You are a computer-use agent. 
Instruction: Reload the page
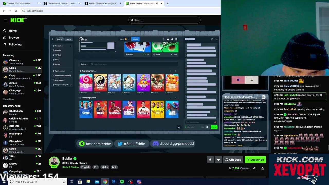point(16,11)
